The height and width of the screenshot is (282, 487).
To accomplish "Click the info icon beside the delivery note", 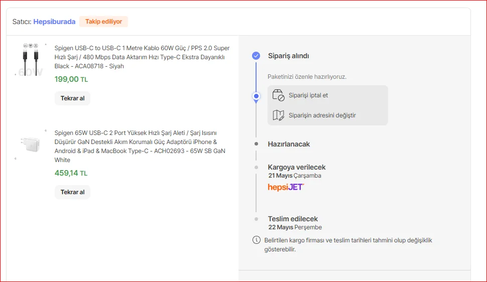I will 256,240.
